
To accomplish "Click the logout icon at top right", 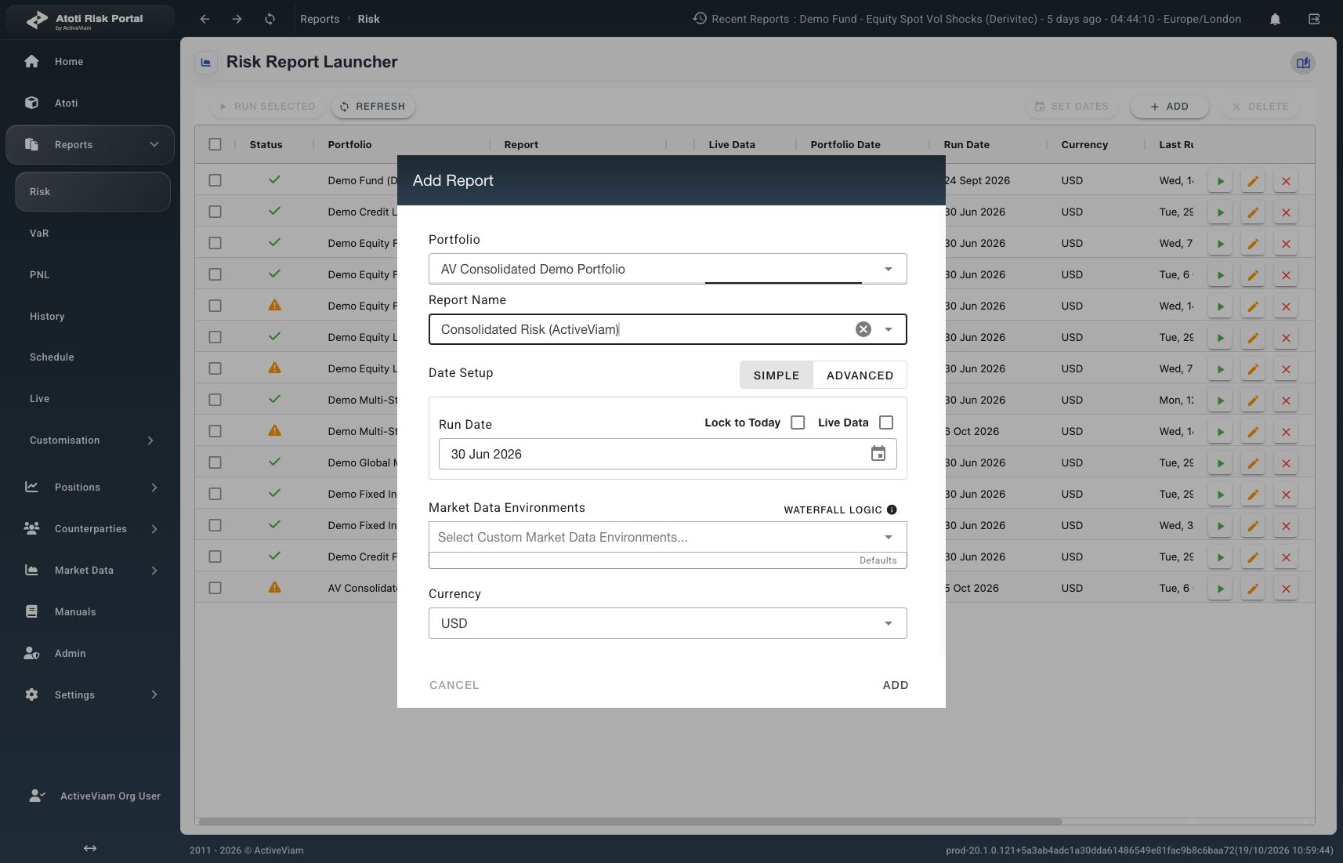I will coord(1314,19).
